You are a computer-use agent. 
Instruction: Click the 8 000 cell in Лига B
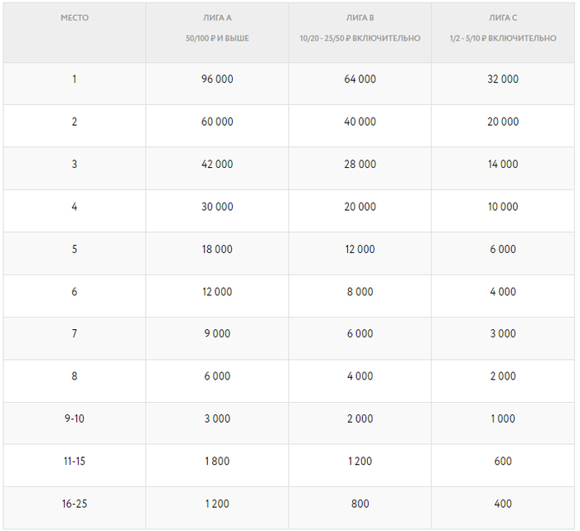pos(360,292)
